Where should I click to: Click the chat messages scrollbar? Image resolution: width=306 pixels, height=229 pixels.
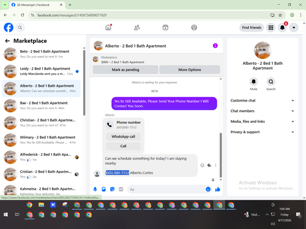coord(220,155)
